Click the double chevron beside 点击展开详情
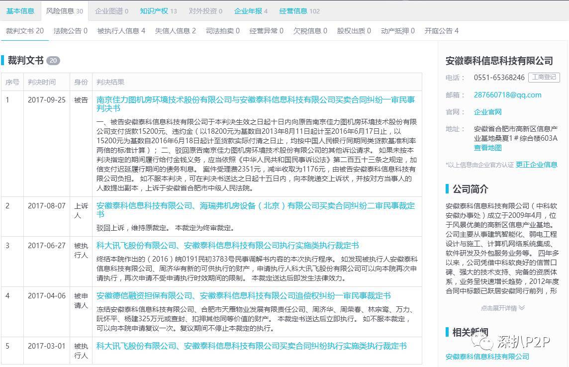The width and height of the screenshot is (569, 367). click(x=522, y=308)
